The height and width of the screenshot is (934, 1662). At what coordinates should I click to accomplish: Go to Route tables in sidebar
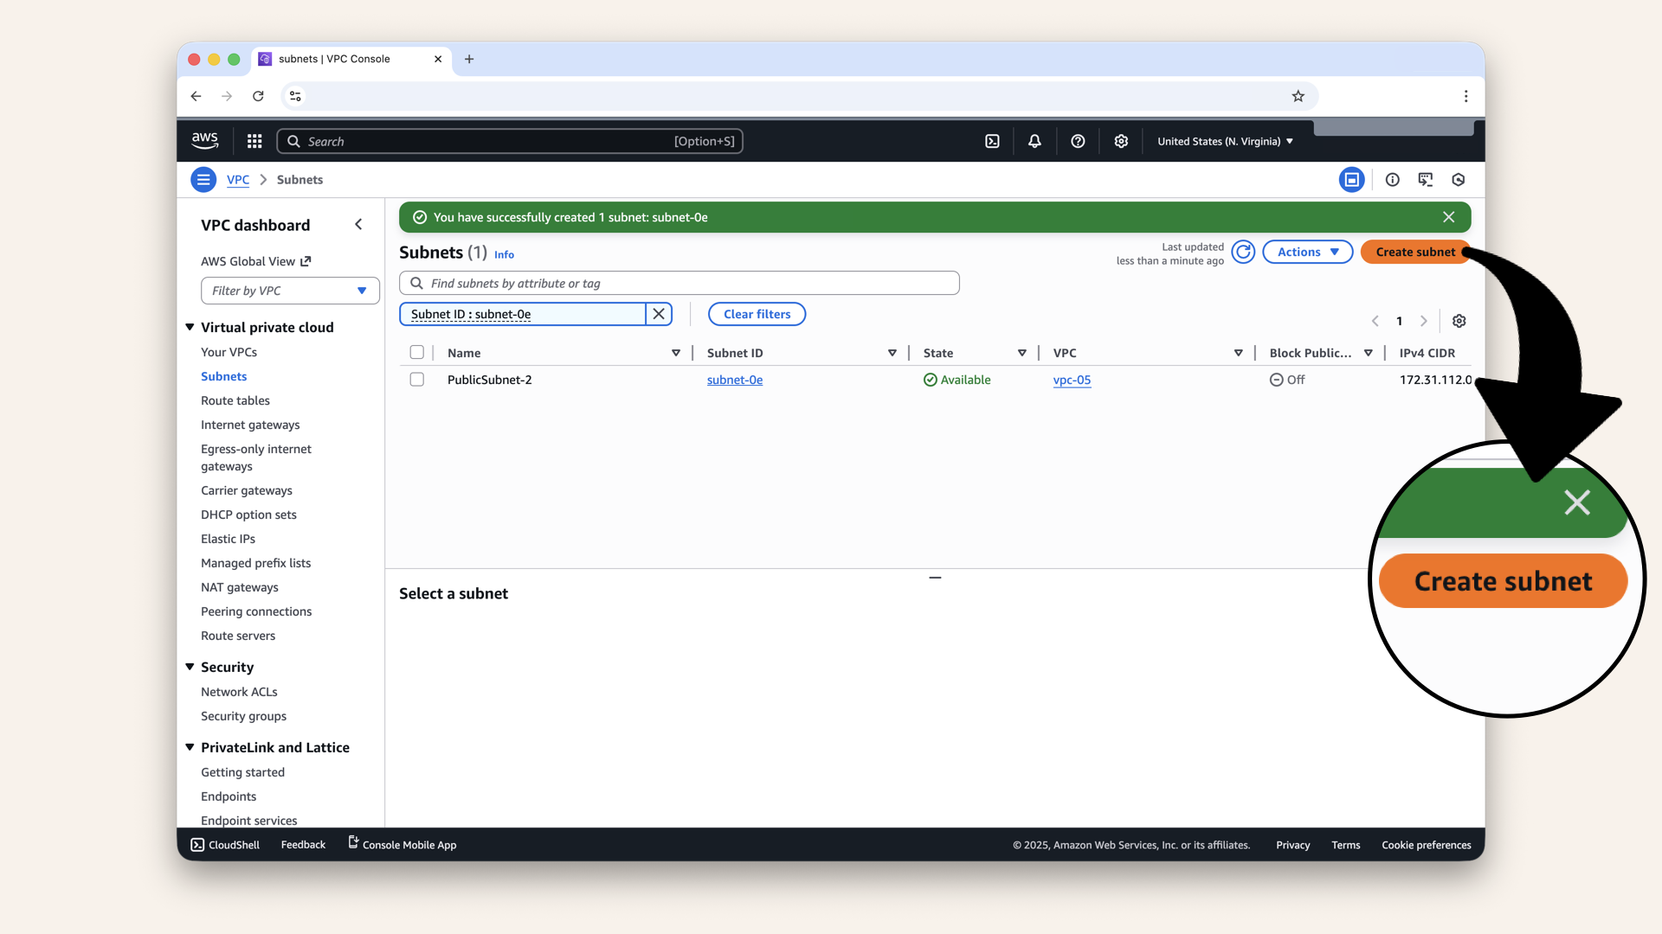[235, 400]
